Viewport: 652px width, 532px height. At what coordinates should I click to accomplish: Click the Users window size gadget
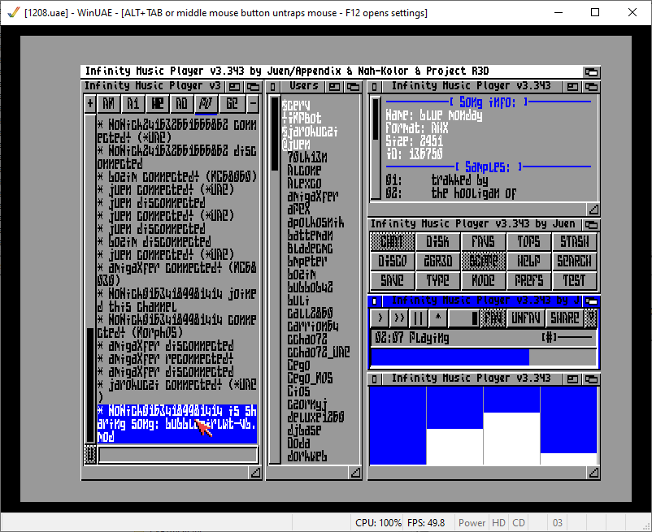[x=355, y=473]
